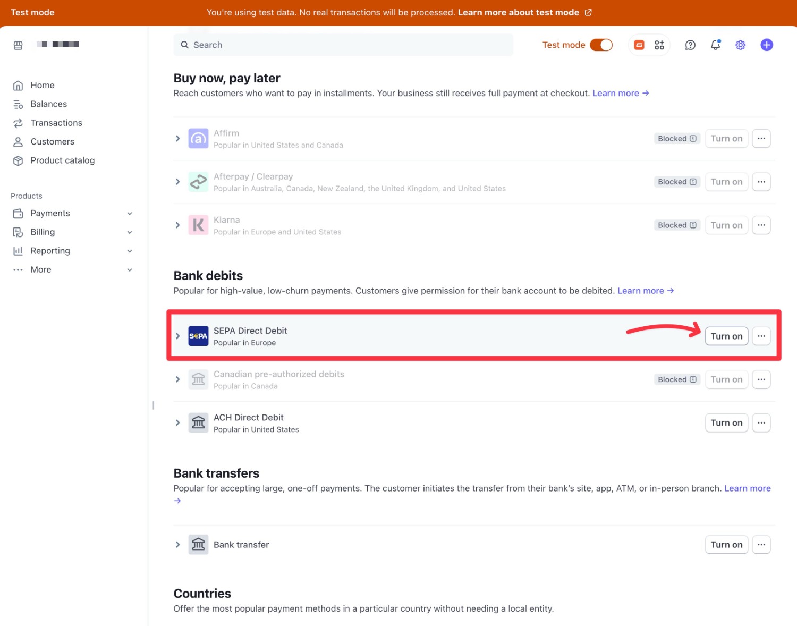The image size is (797, 626).
Task: Open the help question-mark icon
Action: (x=690, y=45)
